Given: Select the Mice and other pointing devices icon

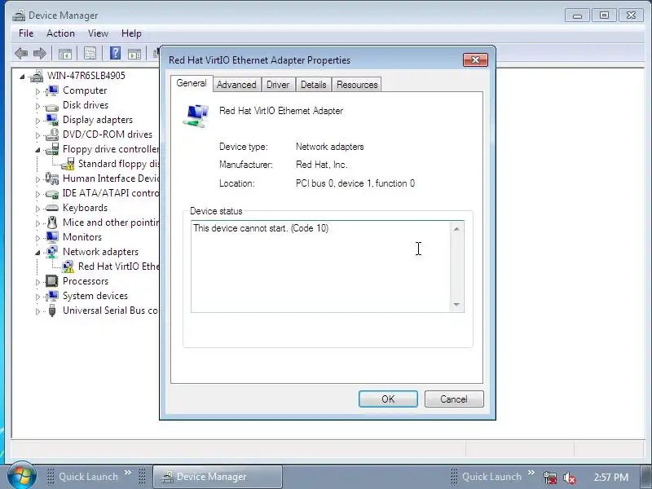Looking at the screenshot, I should coord(52,222).
